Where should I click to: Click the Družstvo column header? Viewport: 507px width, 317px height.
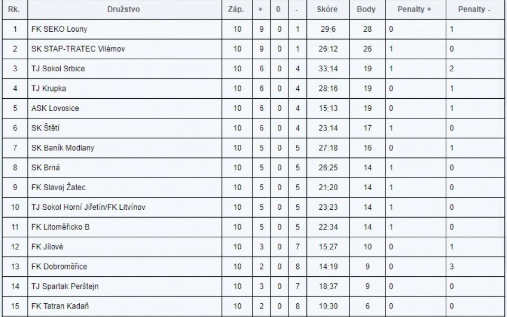tap(124, 10)
